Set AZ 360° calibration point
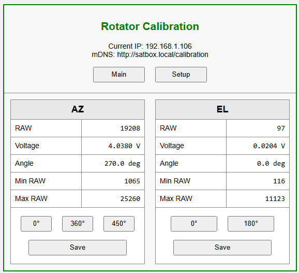Viewport: 299px width, 273px height. coord(78,224)
